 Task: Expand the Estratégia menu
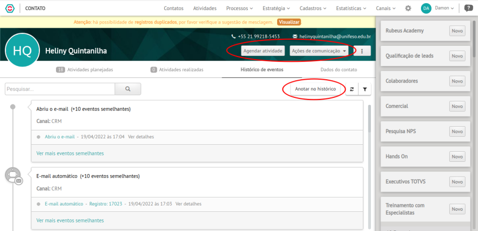[x=276, y=9]
